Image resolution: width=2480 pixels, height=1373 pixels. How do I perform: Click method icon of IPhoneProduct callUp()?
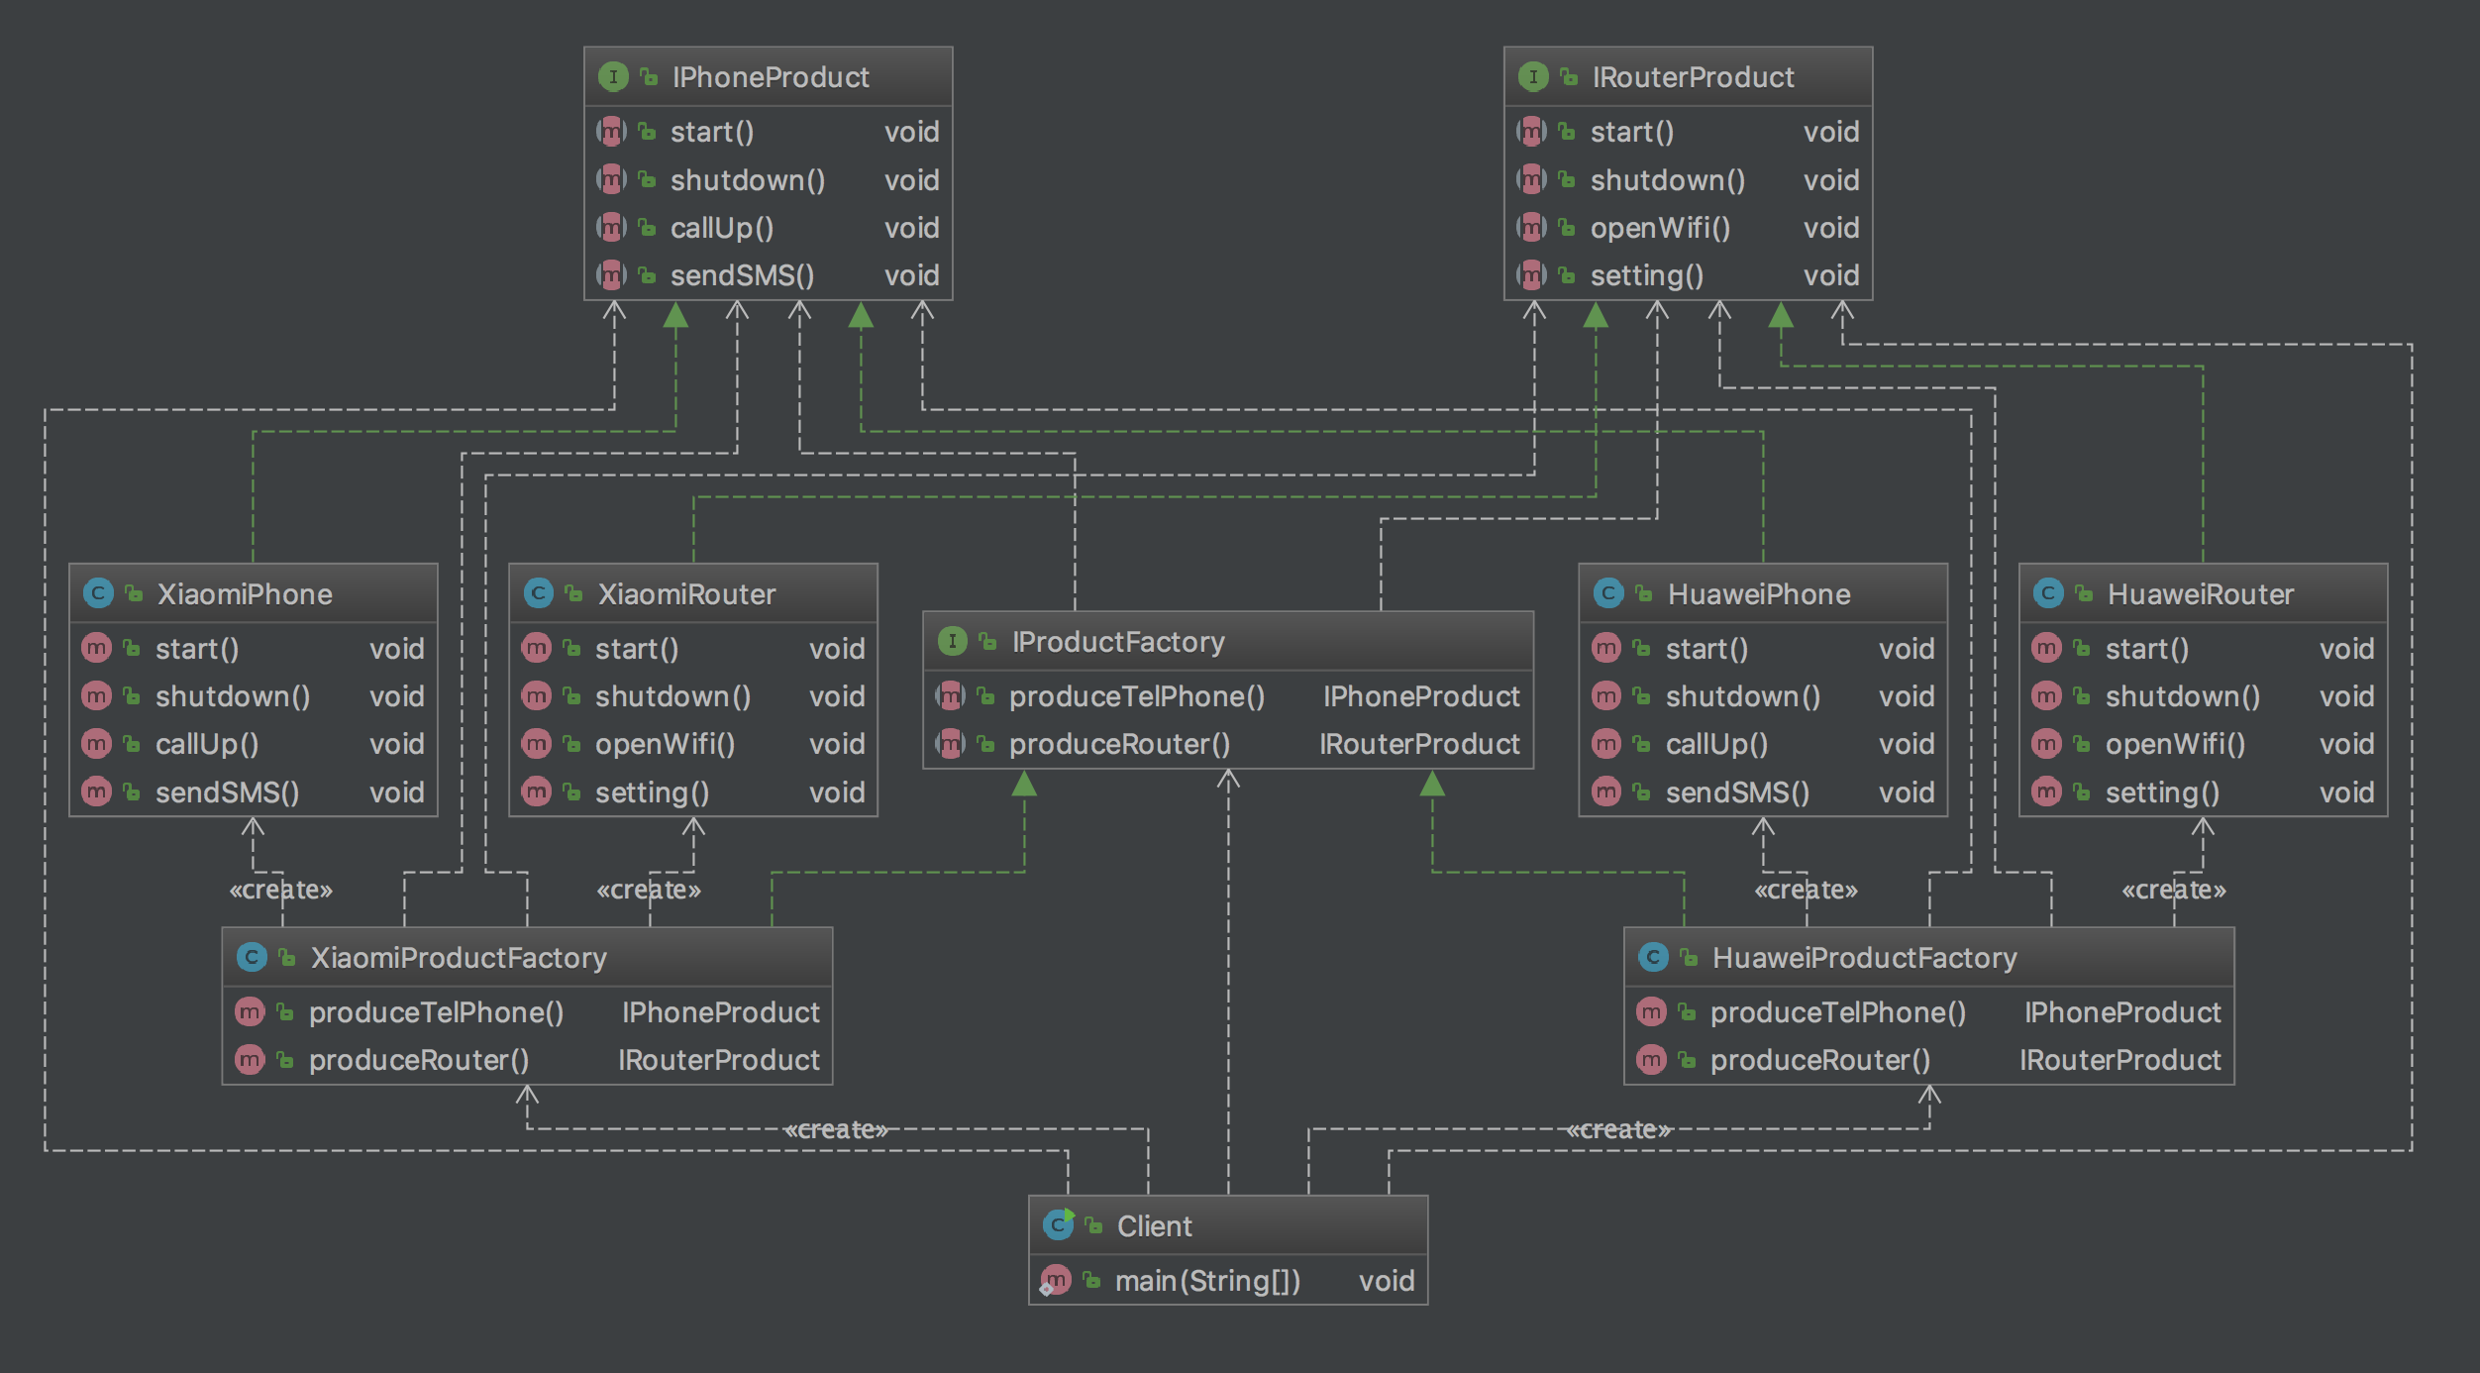611,228
